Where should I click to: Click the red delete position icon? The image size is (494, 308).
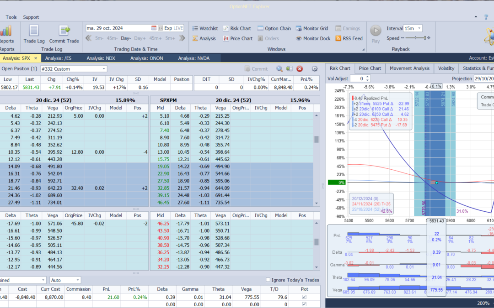pyautogui.click(x=300, y=69)
